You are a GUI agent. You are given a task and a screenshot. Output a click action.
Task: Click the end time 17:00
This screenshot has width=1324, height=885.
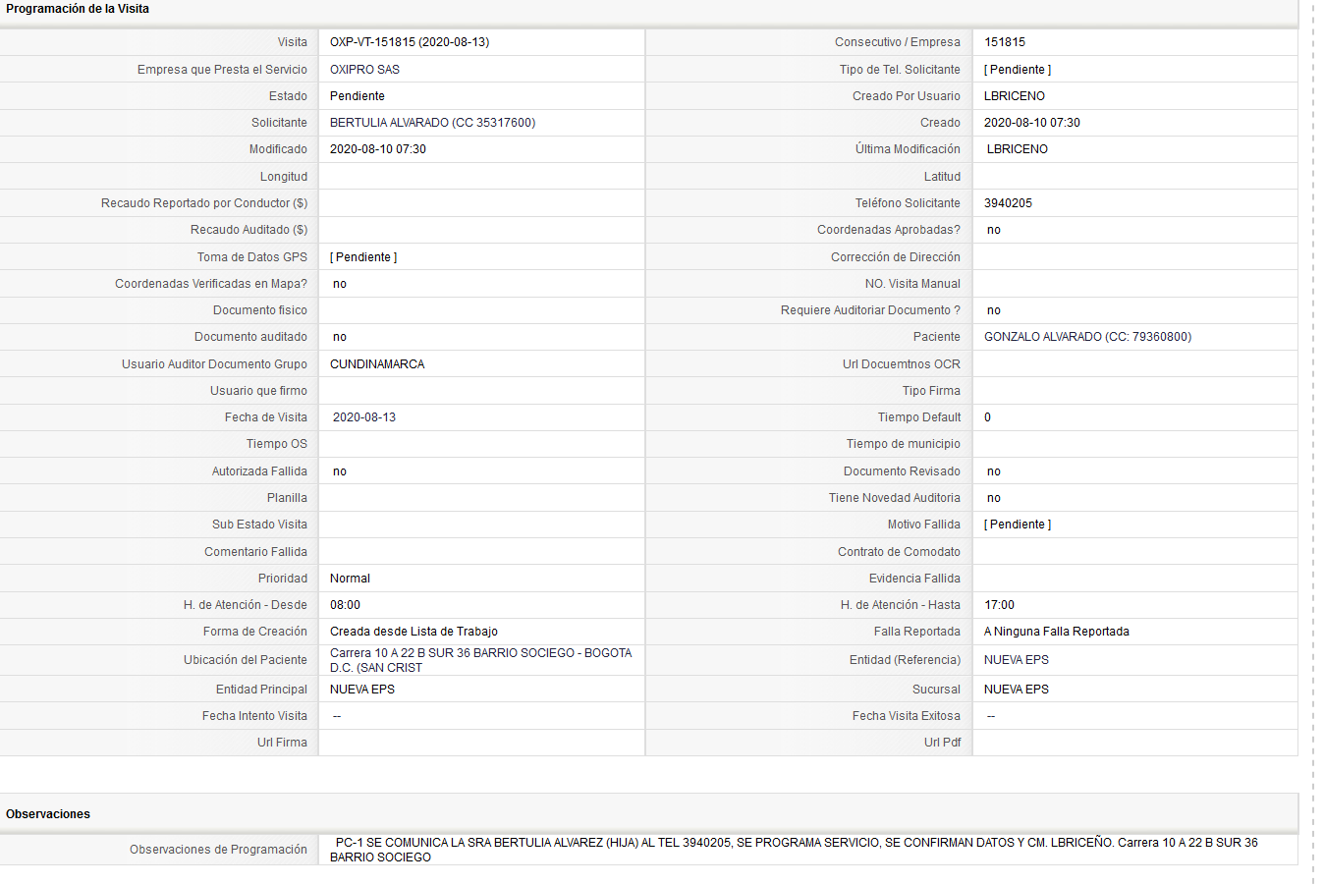pyautogui.click(x=1000, y=605)
